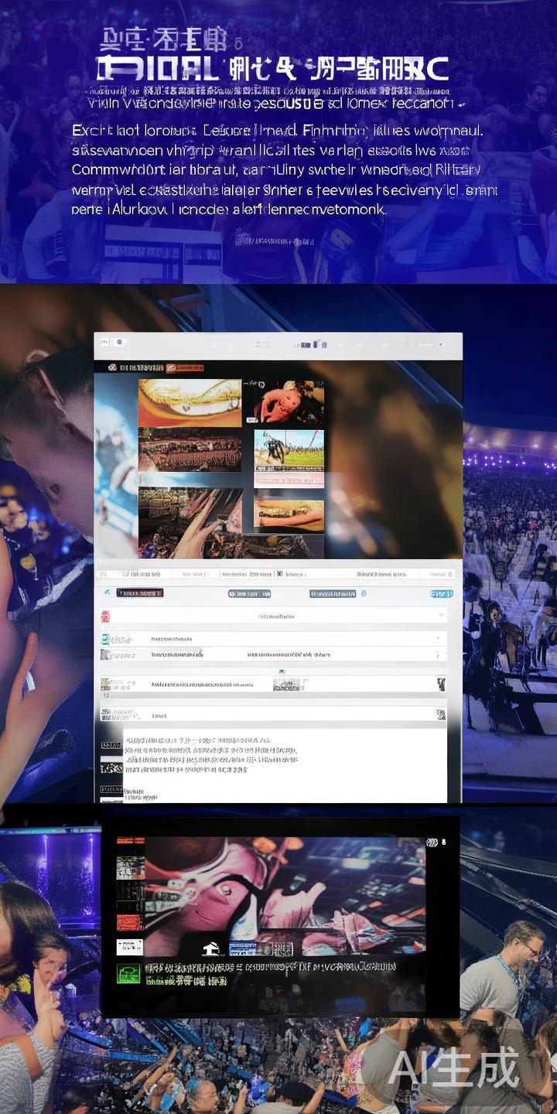Open the stadium crowd thumbnail in the grid
The width and height of the screenshot is (557, 1114).
[190, 449]
